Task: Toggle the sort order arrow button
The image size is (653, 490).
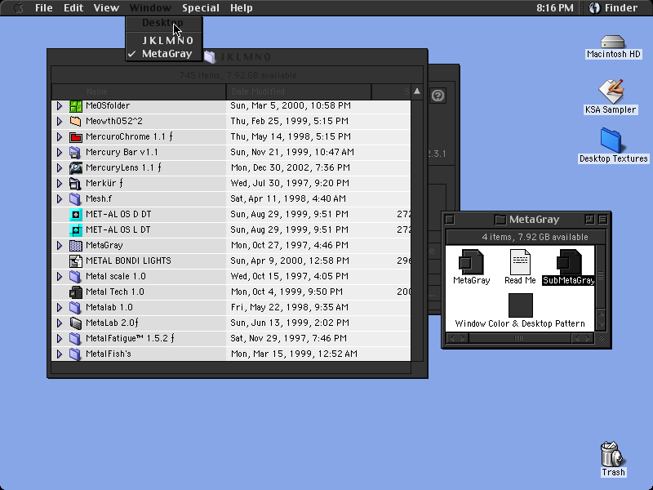Action: tap(417, 91)
